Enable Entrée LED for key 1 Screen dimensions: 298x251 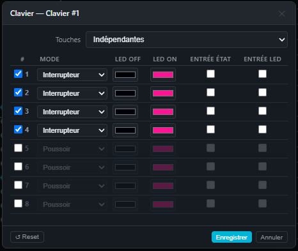coord(262,74)
